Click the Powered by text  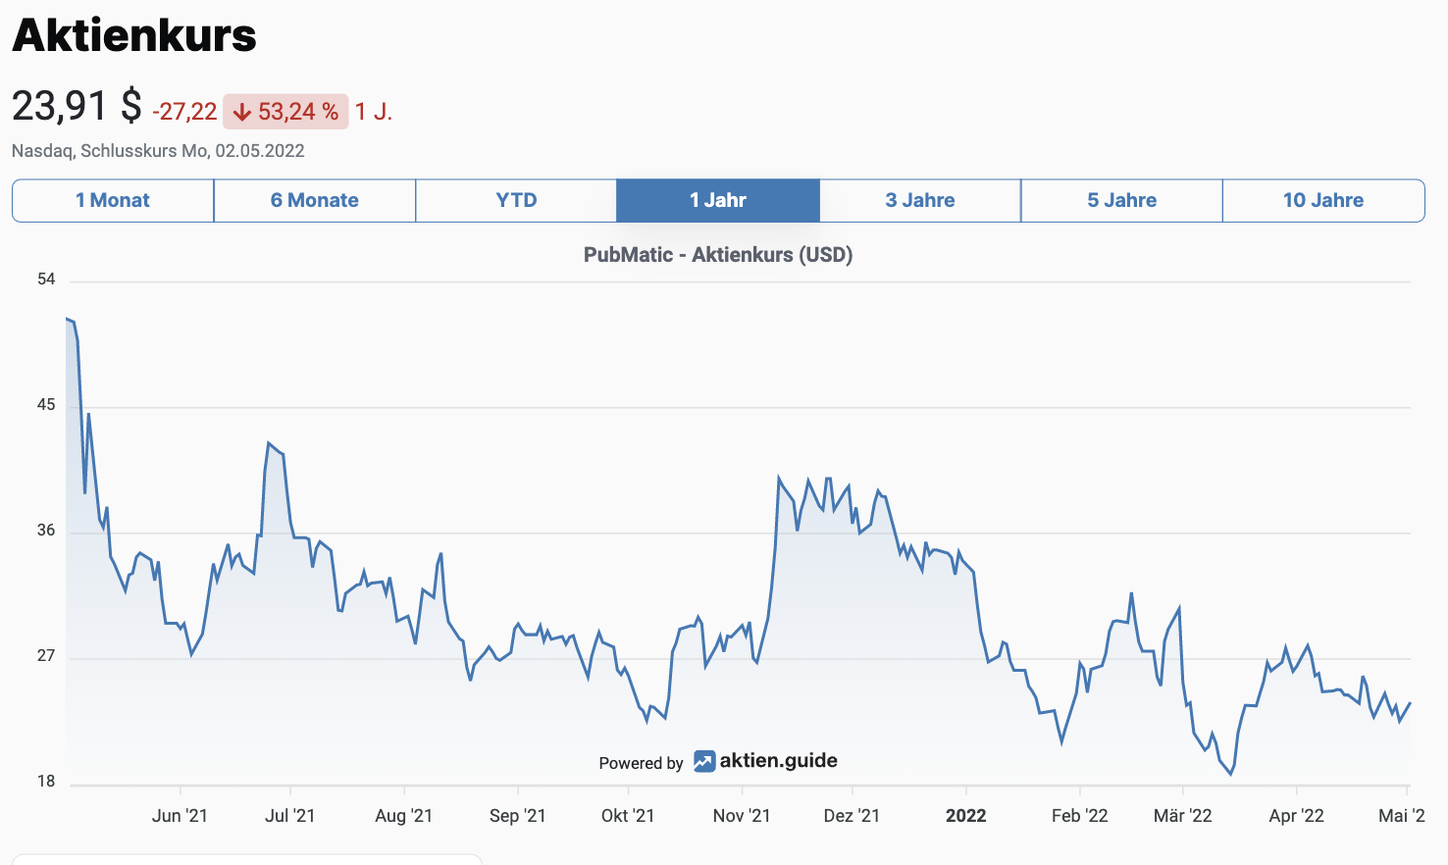click(641, 763)
